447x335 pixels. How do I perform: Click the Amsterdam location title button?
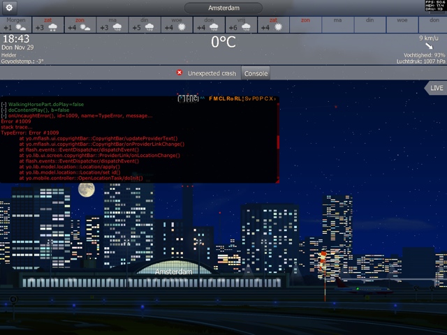[223, 8]
